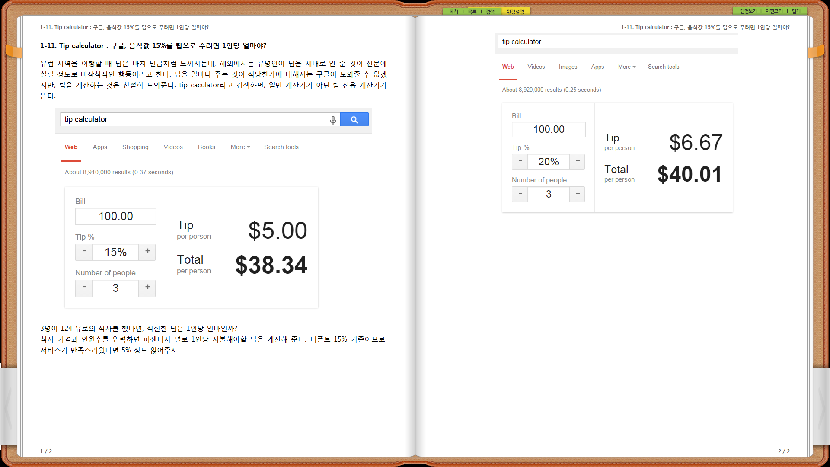This screenshot has width=830, height=467.
Task: Click the right page tip calculator search field
Action: click(x=618, y=42)
